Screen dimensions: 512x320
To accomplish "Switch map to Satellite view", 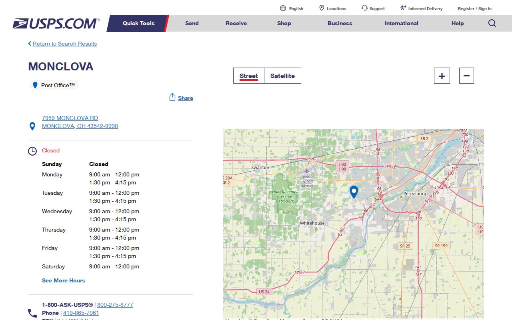I will (x=282, y=76).
